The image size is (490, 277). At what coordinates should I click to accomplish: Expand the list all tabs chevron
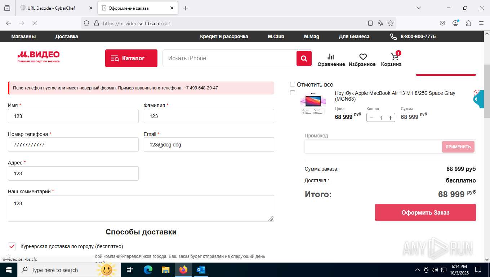click(419, 8)
